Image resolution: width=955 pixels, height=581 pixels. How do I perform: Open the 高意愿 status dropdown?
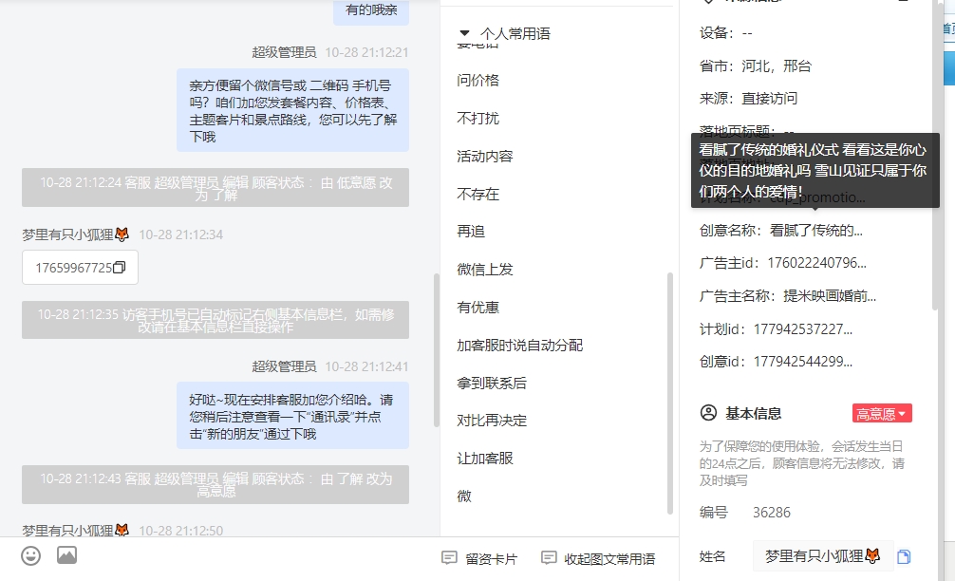tap(882, 414)
